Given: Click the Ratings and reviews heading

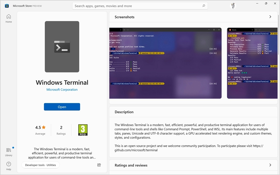Looking at the screenshot, I should pyautogui.click(x=131, y=165).
